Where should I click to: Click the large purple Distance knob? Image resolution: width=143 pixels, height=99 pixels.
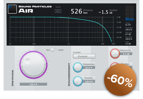point(33,65)
